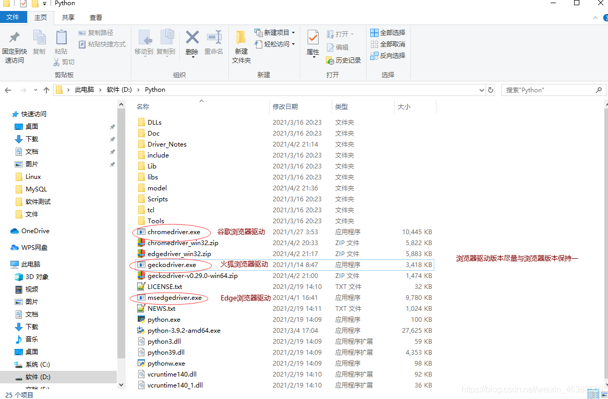Click the Move to icon
This screenshot has width=608, height=399.
pyautogui.click(x=144, y=38)
